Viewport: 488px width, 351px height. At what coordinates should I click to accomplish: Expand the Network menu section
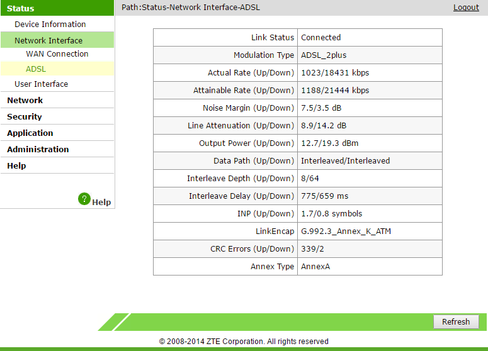[25, 101]
